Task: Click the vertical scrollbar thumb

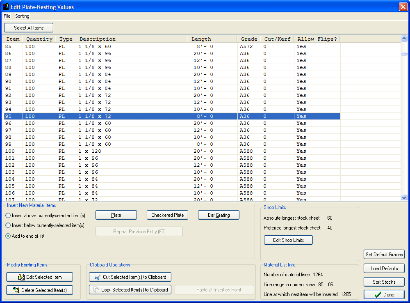Action: tap(404, 54)
